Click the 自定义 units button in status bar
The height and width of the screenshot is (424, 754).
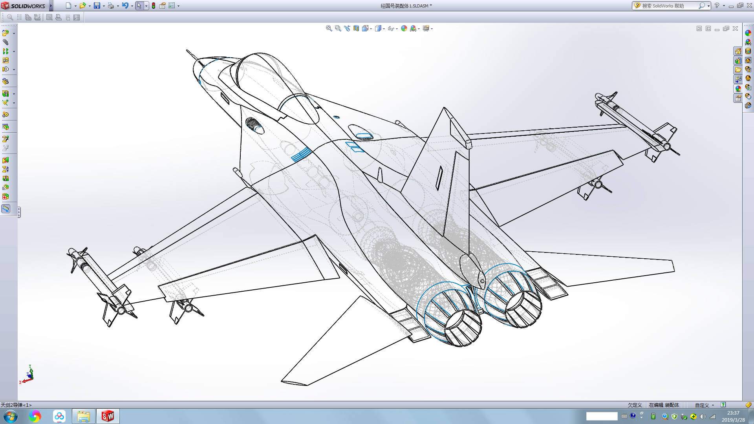pos(702,405)
